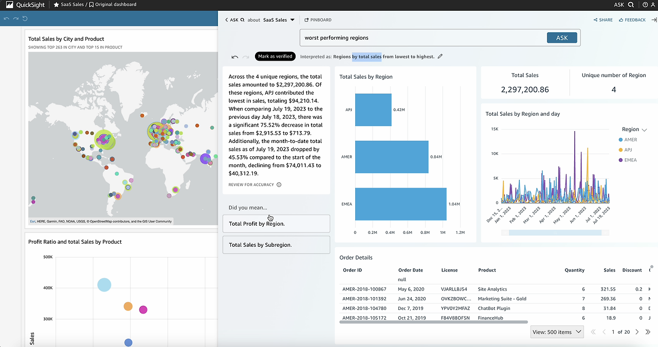Jump to last page of Order Details
Screen dimensions: 658x347
(x=648, y=332)
